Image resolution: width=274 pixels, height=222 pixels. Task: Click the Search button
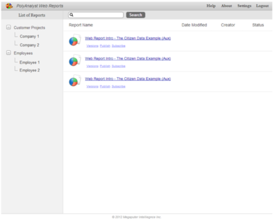pos(136,15)
